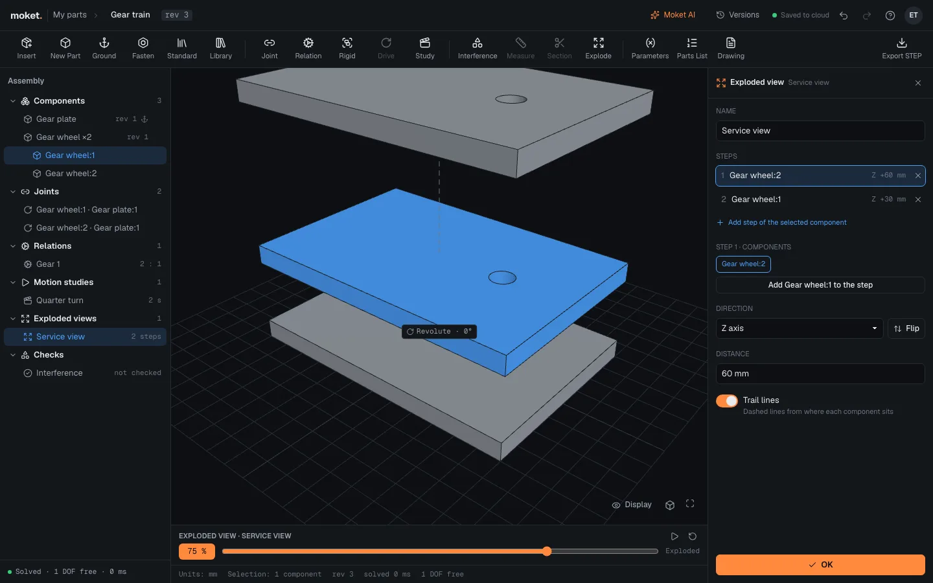This screenshot has width=933, height=583.
Task: Run the Interference check tool
Action: [478, 49]
